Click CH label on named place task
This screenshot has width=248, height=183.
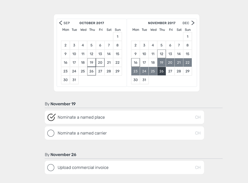tap(198, 117)
